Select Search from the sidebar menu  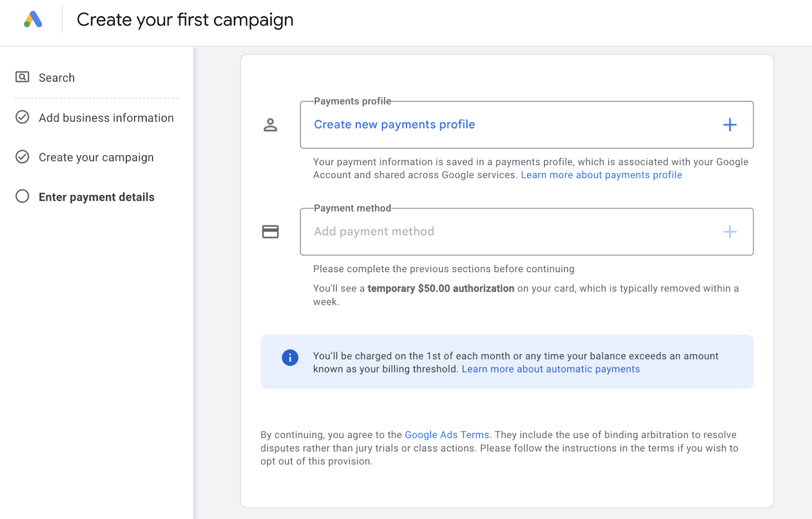coord(56,77)
